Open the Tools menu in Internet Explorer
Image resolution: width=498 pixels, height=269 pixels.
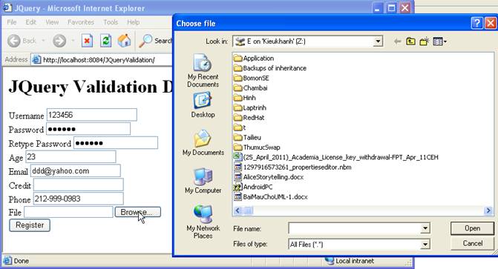pyautogui.click(x=111, y=22)
